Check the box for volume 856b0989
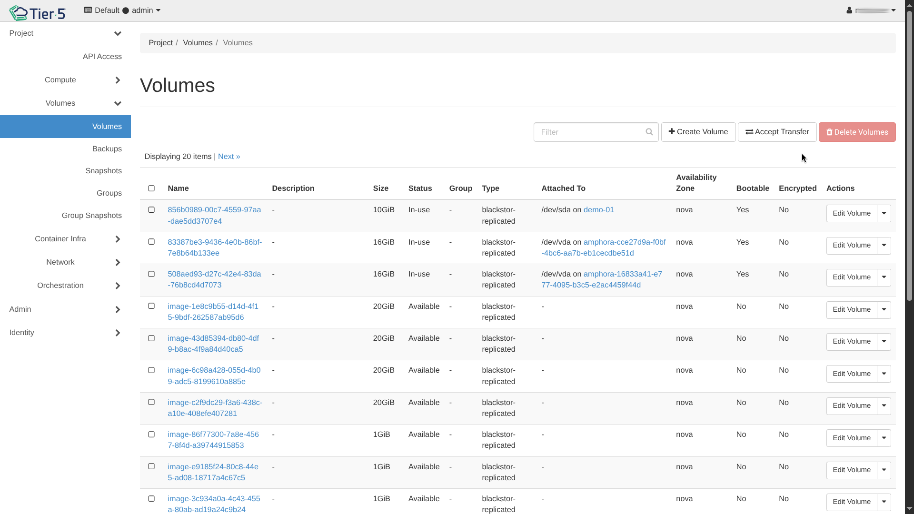914x514 pixels. click(151, 210)
